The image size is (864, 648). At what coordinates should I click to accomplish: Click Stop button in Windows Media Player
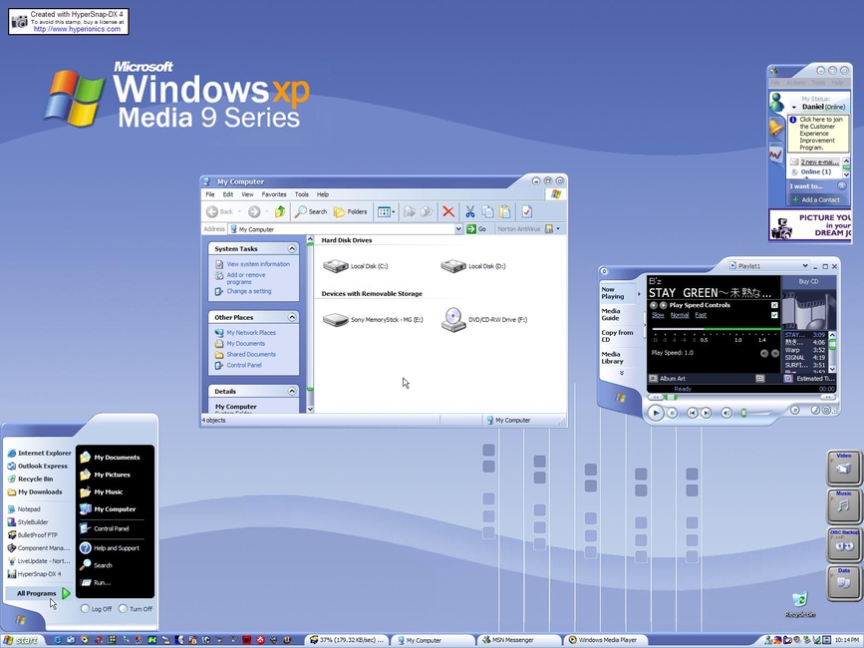point(672,413)
